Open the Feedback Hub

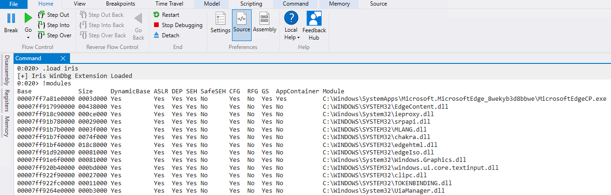(314, 26)
